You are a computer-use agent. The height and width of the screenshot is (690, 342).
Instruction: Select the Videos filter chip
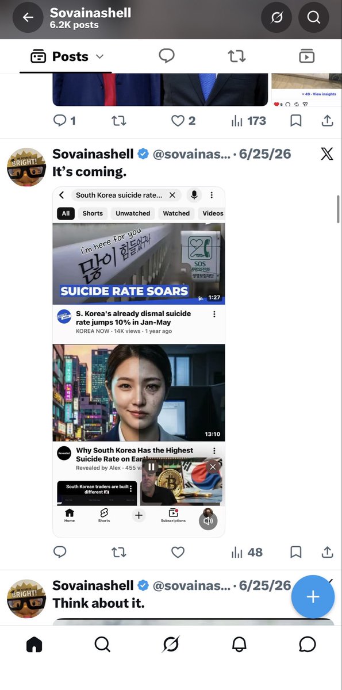[212, 213]
